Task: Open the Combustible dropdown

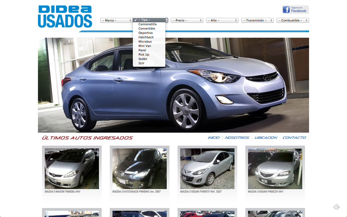Action: [x=293, y=20]
